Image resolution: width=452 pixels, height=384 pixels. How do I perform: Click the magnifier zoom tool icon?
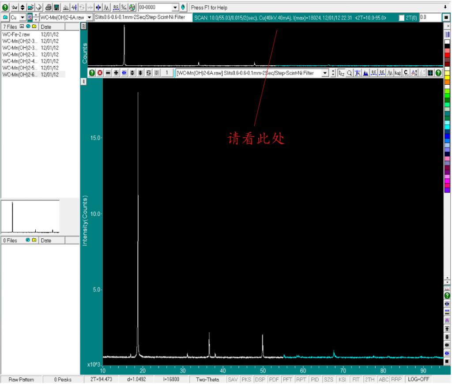tap(350, 73)
